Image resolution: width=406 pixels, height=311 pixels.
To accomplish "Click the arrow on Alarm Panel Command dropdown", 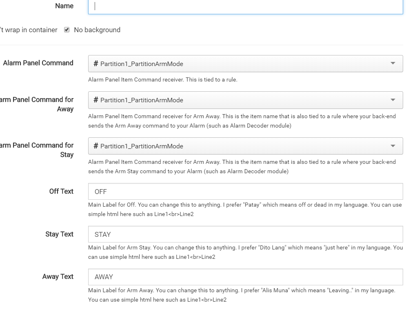I will pyautogui.click(x=393, y=64).
